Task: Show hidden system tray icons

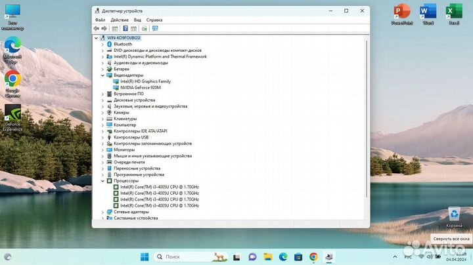Action: coord(395,257)
